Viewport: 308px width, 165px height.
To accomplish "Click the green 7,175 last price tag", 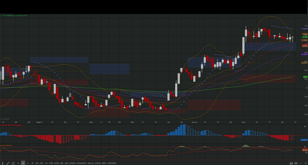I will [305, 37].
